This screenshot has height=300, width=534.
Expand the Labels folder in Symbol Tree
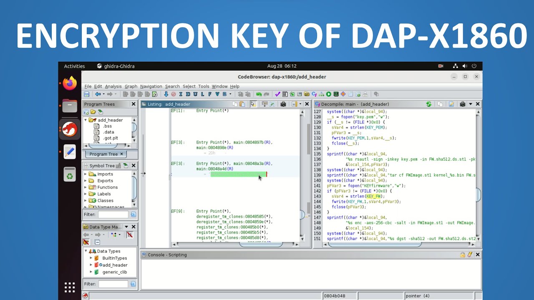click(86, 194)
